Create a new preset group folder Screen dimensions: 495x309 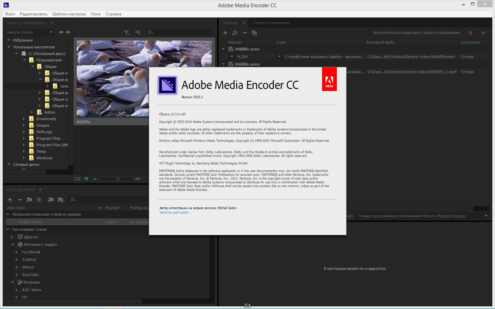click(x=29, y=200)
